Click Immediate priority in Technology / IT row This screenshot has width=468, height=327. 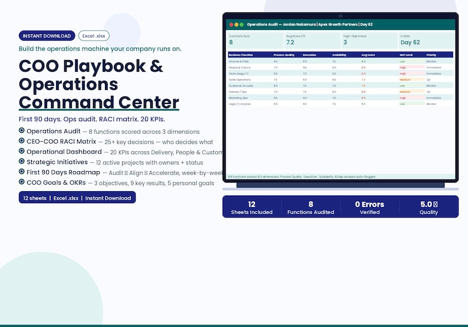[x=433, y=74]
